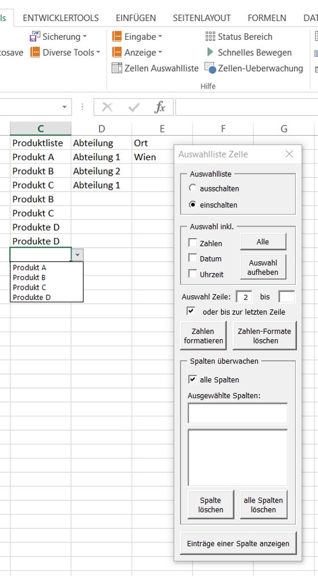Select column D header
This screenshot has height=576, width=318.
click(101, 128)
